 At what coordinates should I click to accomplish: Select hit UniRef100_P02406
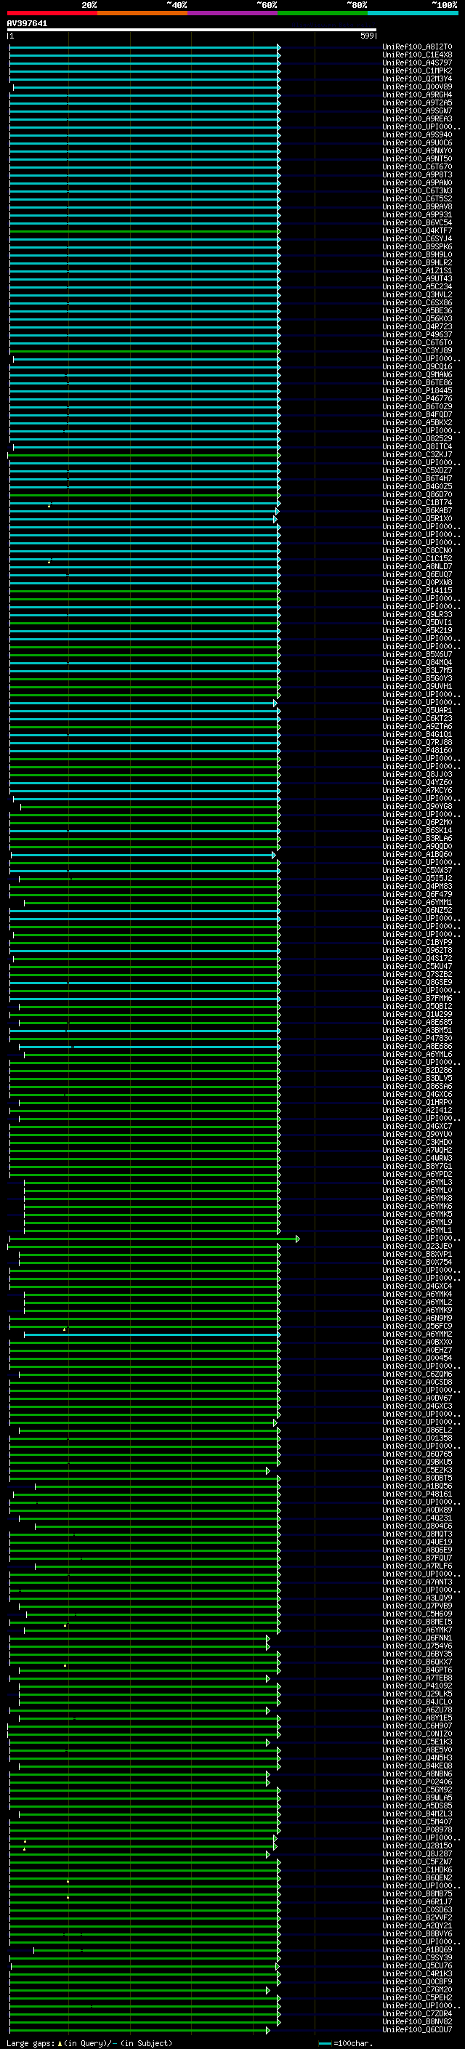click(417, 1782)
